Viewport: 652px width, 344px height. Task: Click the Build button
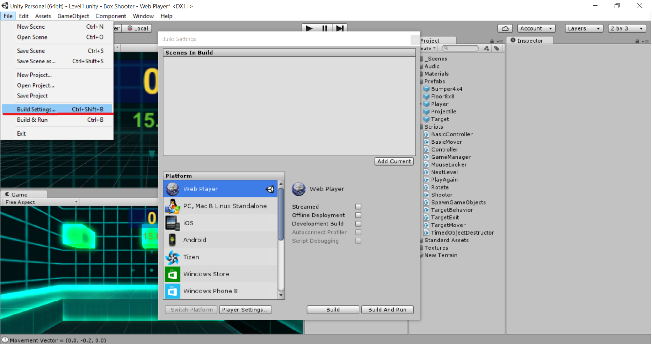333,310
